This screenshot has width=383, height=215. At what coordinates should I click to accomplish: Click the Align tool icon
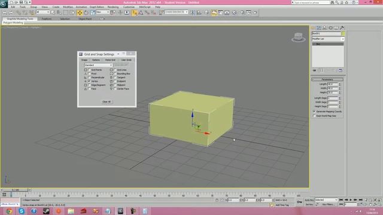tap(199, 13)
